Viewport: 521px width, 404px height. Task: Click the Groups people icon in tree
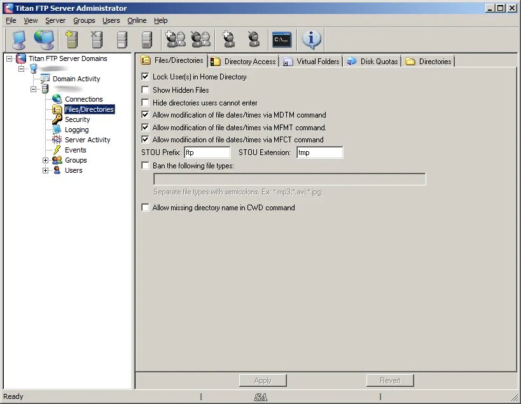coord(57,160)
